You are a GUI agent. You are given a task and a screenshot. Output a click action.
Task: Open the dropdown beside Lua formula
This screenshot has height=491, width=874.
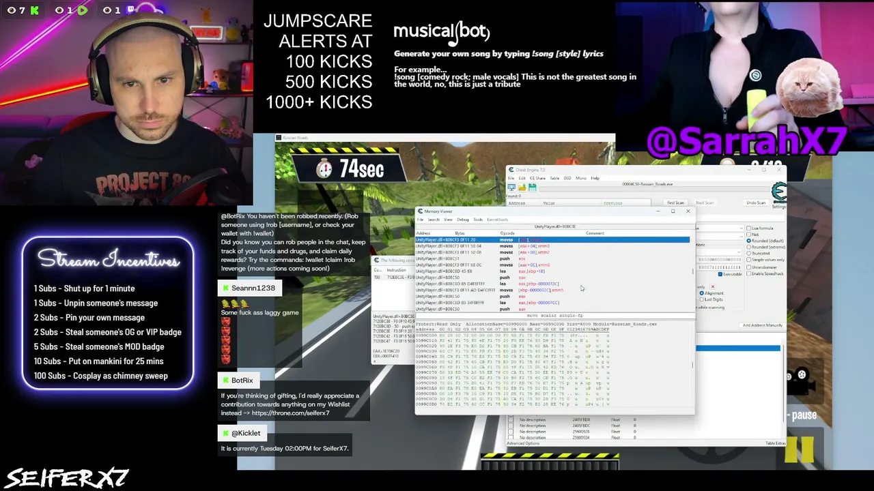pos(741,228)
